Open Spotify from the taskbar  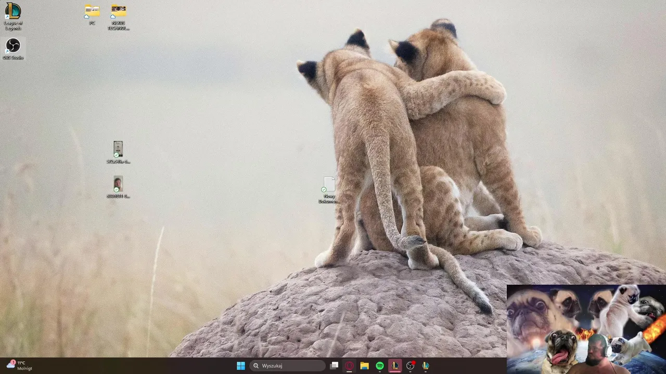pos(380,366)
